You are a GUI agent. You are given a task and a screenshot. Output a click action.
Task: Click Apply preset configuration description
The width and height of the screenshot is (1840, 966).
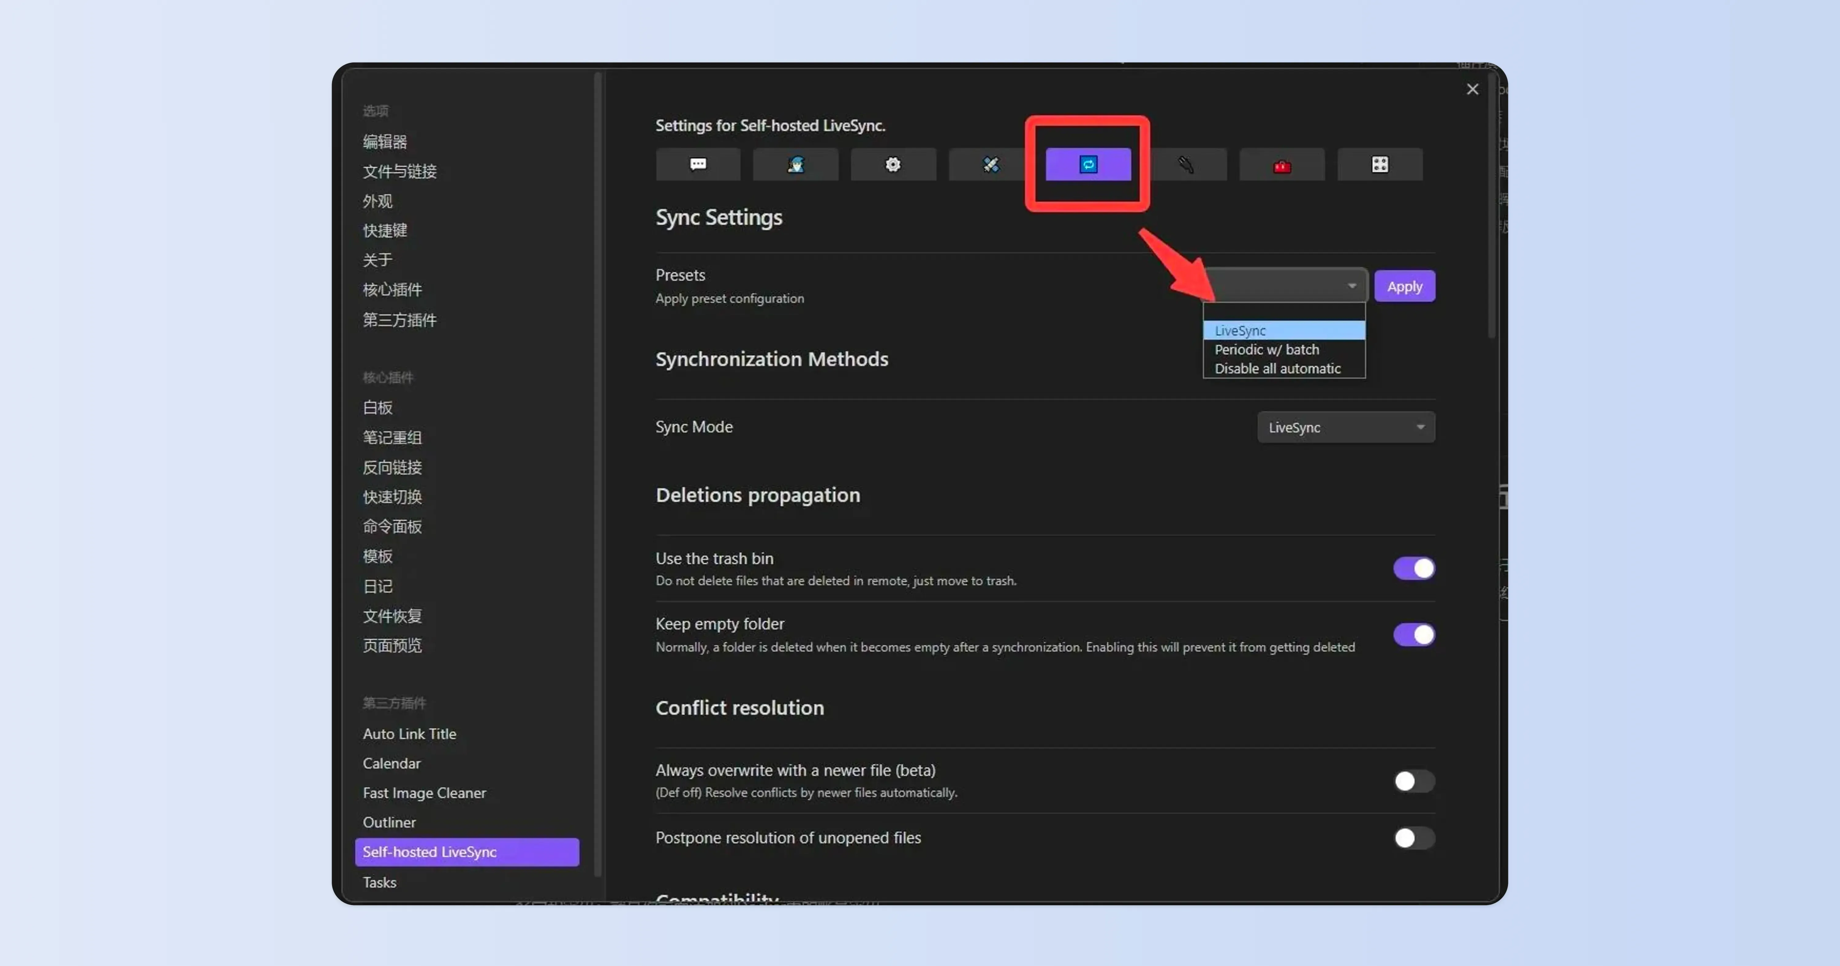tap(729, 298)
